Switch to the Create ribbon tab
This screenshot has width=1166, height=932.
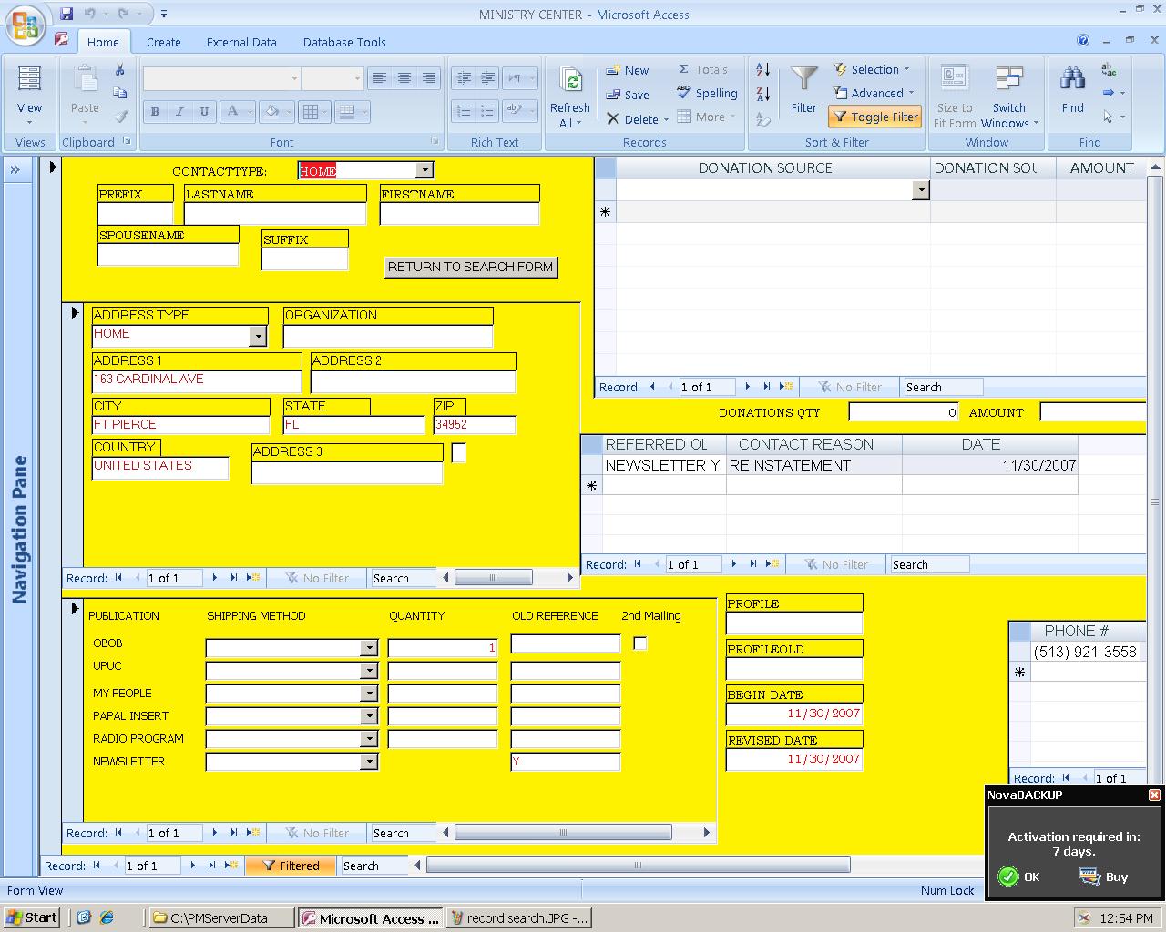click(164, 42)
